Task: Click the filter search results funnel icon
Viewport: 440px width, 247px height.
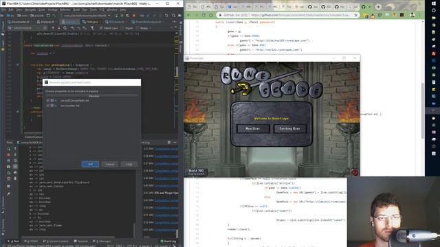Action: (92, 28)
